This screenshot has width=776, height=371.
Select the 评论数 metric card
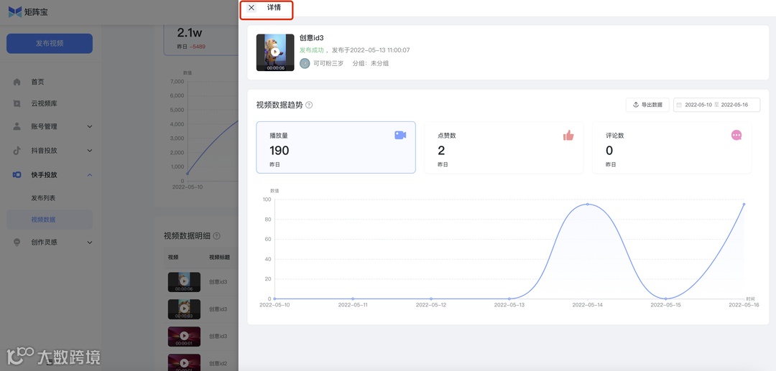click(672, 147)
